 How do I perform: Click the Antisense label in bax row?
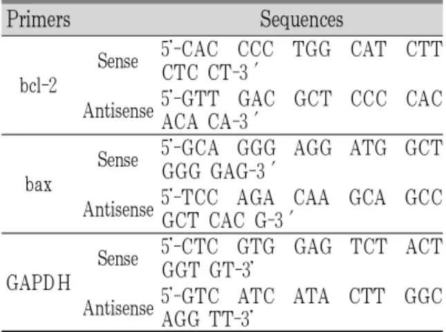[118, 209]
